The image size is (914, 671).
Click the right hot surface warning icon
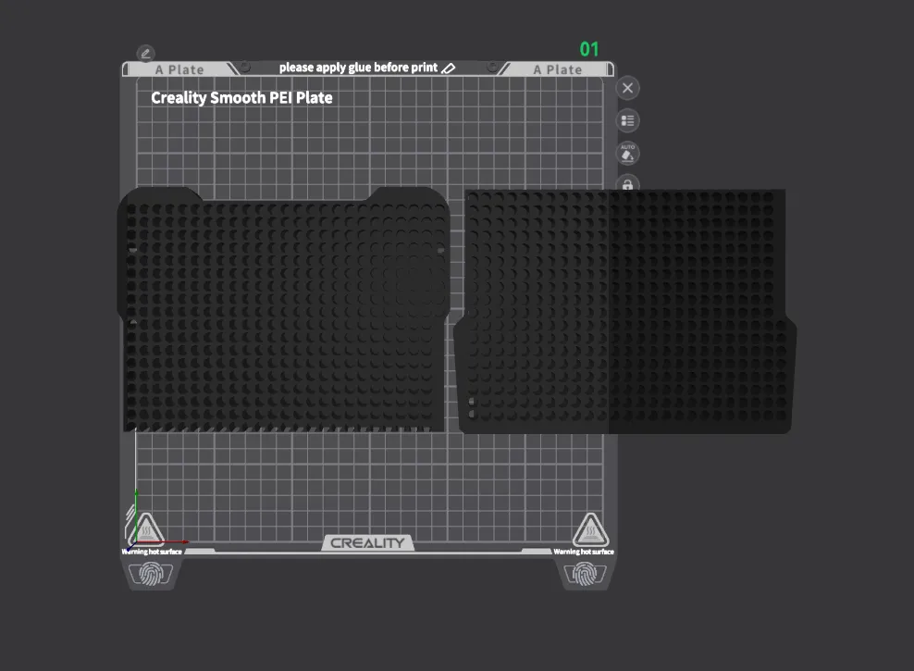tap(590, 529)
